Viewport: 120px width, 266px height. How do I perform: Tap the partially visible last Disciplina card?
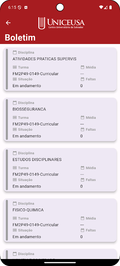click(x=60, y=254)
